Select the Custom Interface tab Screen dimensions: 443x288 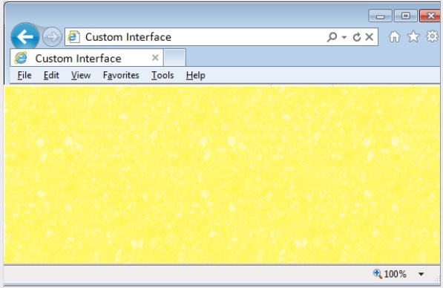pyautogui.click(x=87, y=58)
